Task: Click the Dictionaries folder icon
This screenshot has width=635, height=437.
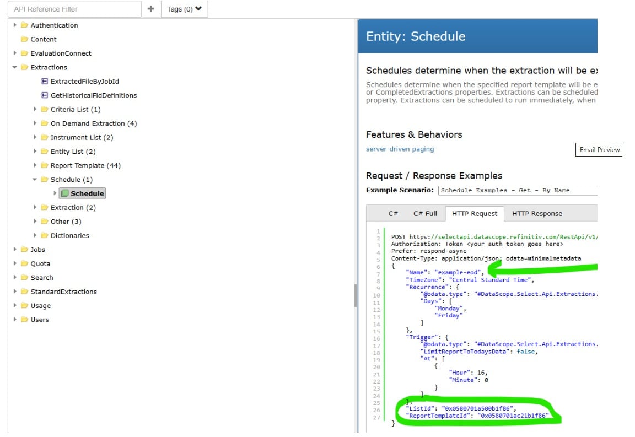Action: [44, 235]
